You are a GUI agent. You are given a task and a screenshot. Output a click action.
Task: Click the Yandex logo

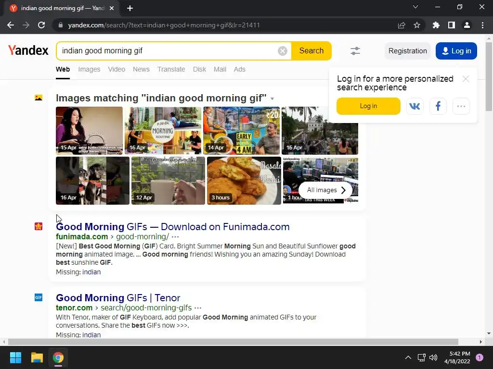pyautogui.click(x=28, y=50)
